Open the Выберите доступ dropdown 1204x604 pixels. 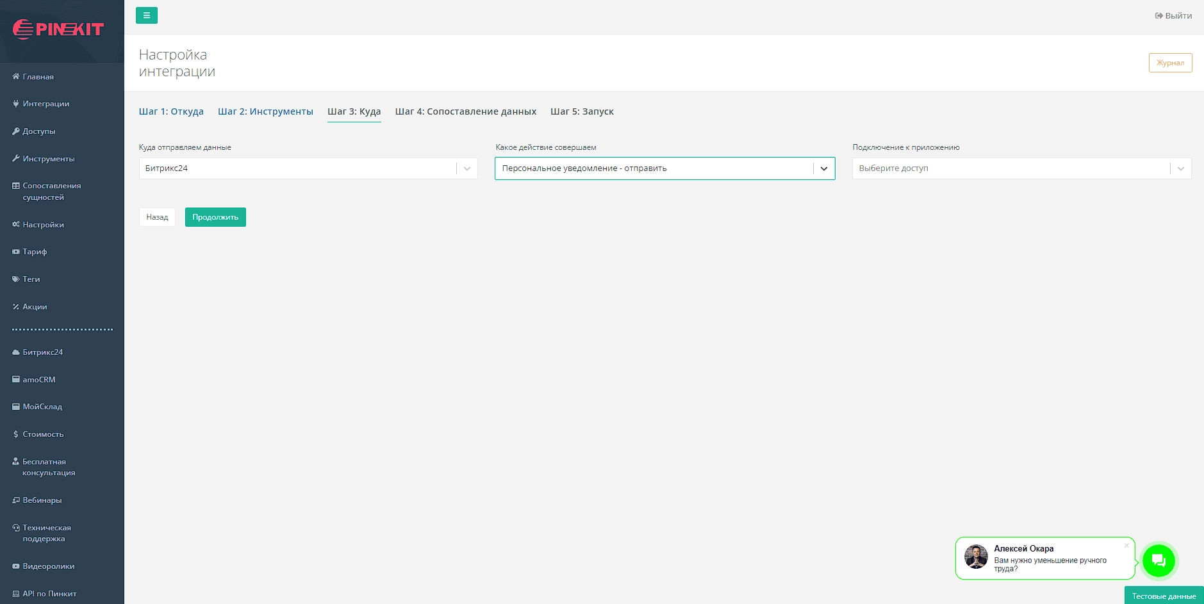pos(1180,168)
